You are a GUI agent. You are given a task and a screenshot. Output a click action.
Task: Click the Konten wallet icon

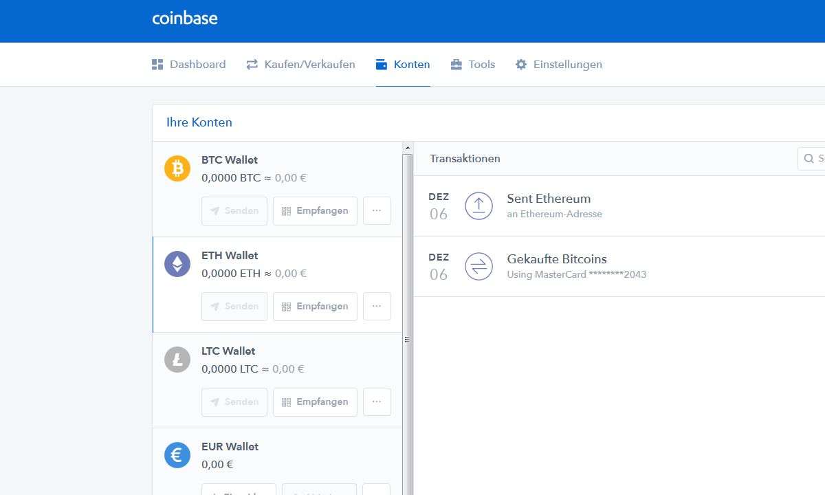(x=382, y=65)
